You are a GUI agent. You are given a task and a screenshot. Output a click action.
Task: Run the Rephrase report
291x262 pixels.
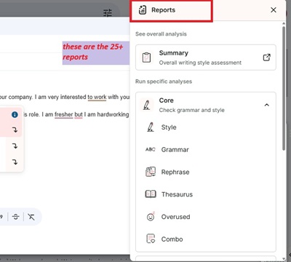pyautogui.click(x=206, y=172)
